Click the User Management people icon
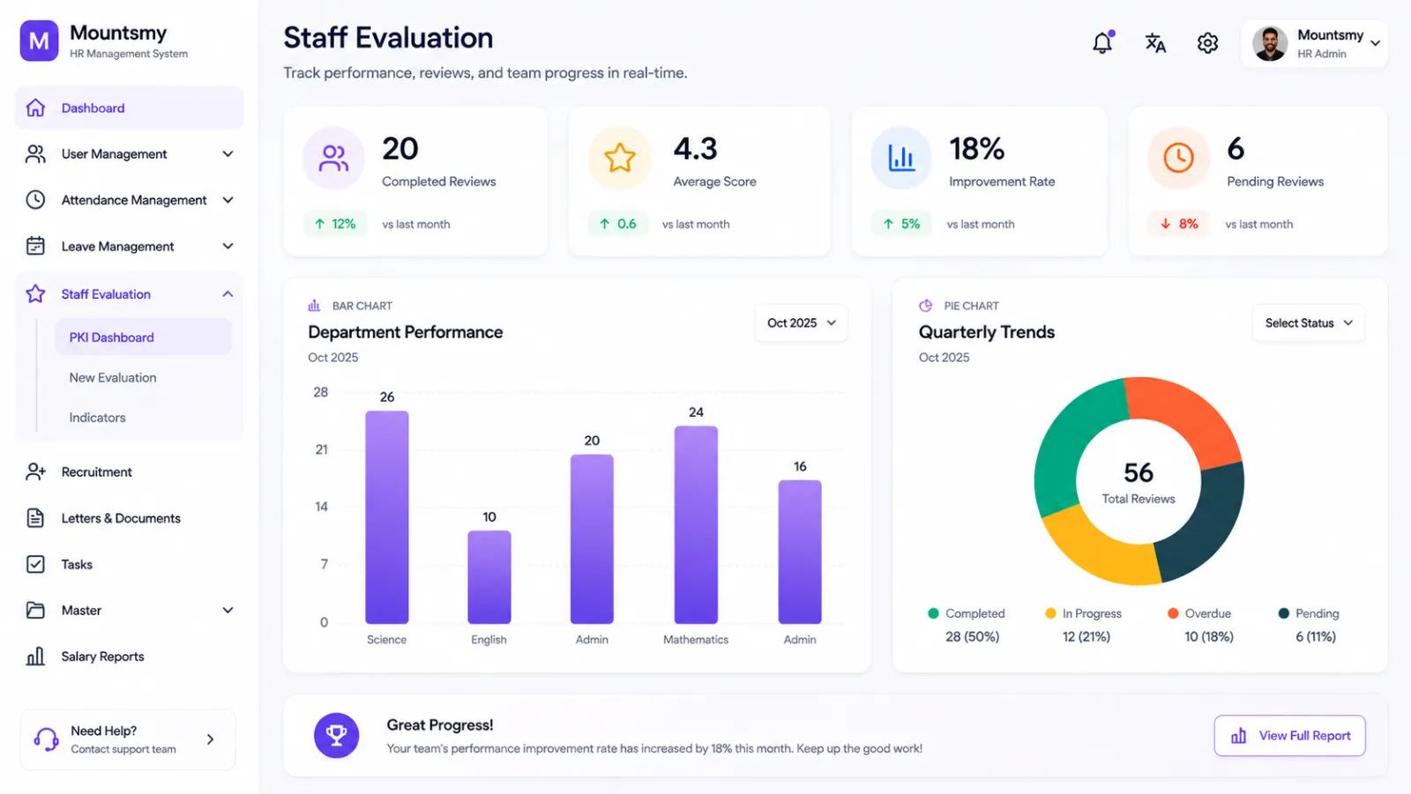This screenshot has height=794, width=1411. [35, 154]
